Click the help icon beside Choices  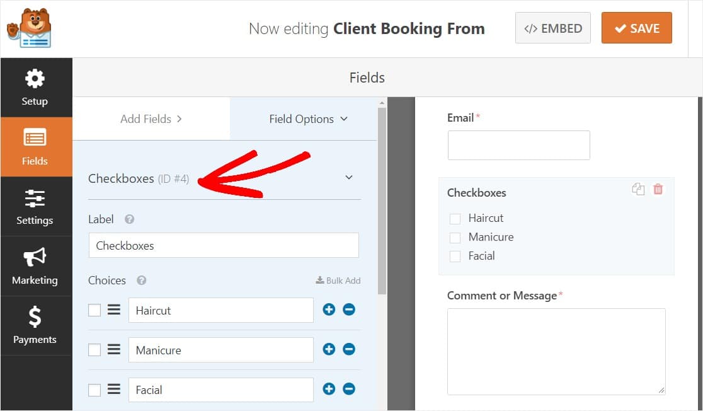[x=142, y=281]
